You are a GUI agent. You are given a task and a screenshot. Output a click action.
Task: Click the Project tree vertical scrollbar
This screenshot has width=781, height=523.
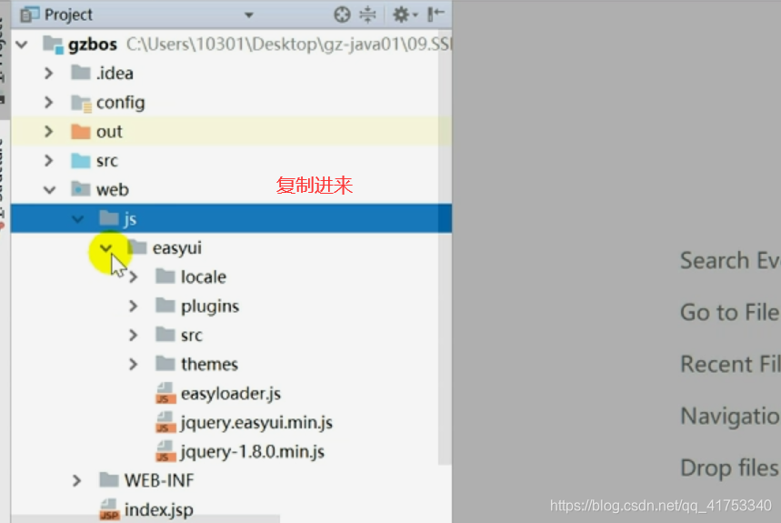pyautogui.click(x=445, y=249)
